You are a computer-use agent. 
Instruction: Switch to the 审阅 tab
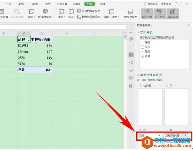pos(35,4)
